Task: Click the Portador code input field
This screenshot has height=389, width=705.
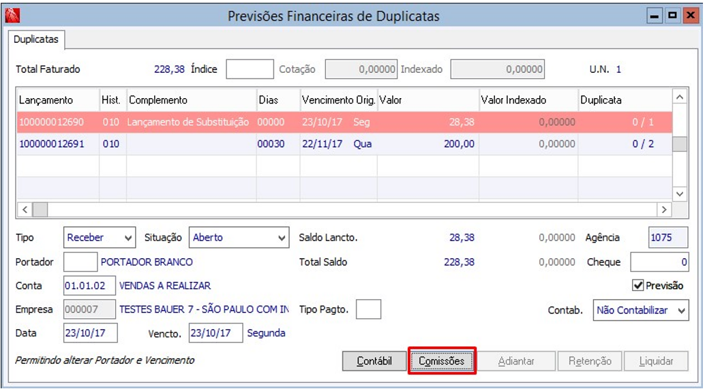Action: 80,262
